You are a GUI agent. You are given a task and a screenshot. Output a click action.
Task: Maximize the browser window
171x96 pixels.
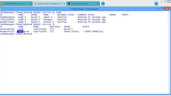tap(165, 2)
